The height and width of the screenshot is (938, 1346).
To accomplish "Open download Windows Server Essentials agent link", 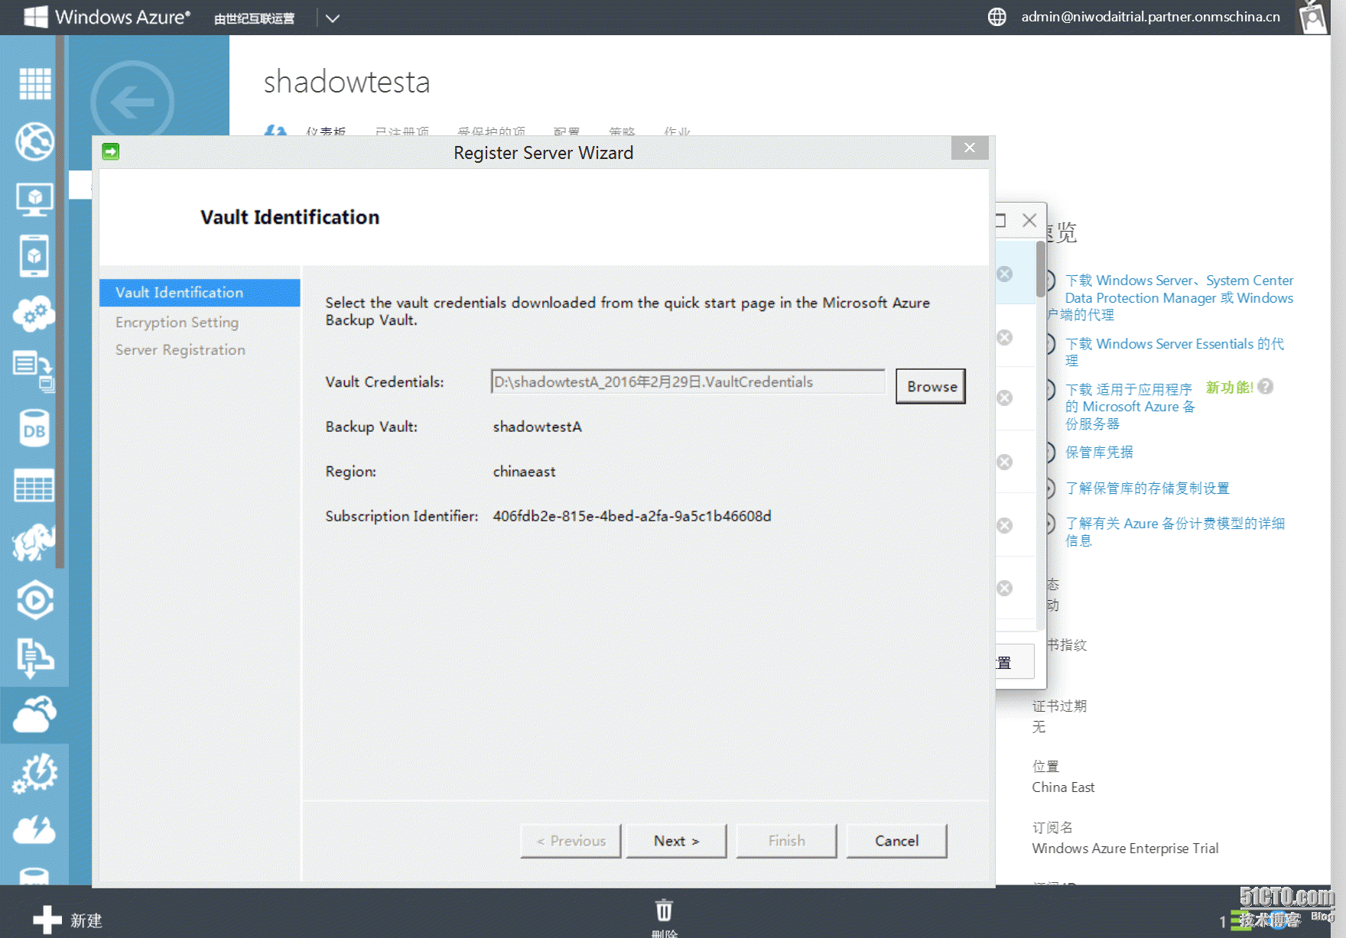I will [1175, 352].
